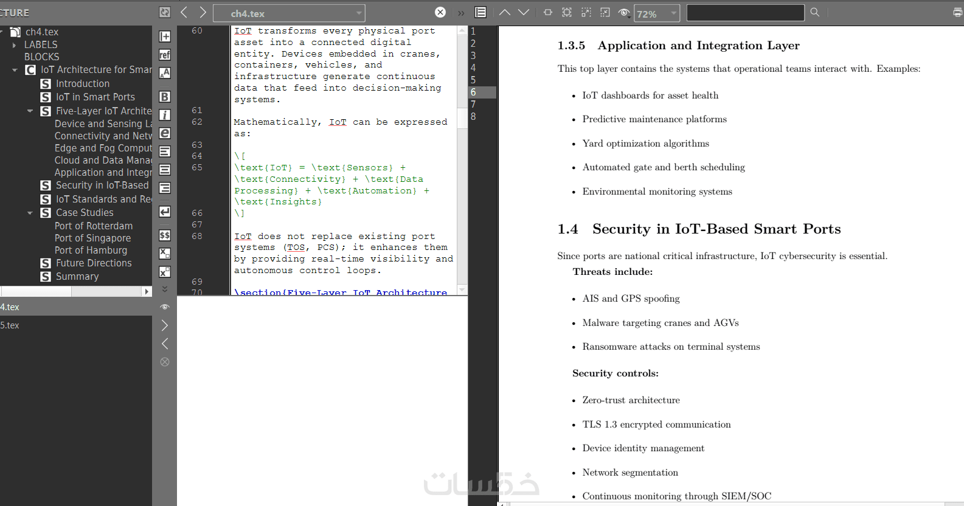
Task: Collapse the Five-Layer IoT Architecture section
Action: pyautogui.click(x=30, y=111)
